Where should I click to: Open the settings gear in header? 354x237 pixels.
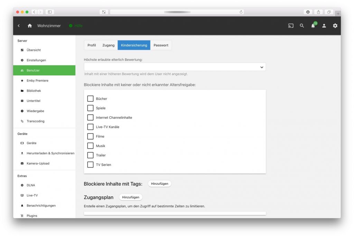335,26
